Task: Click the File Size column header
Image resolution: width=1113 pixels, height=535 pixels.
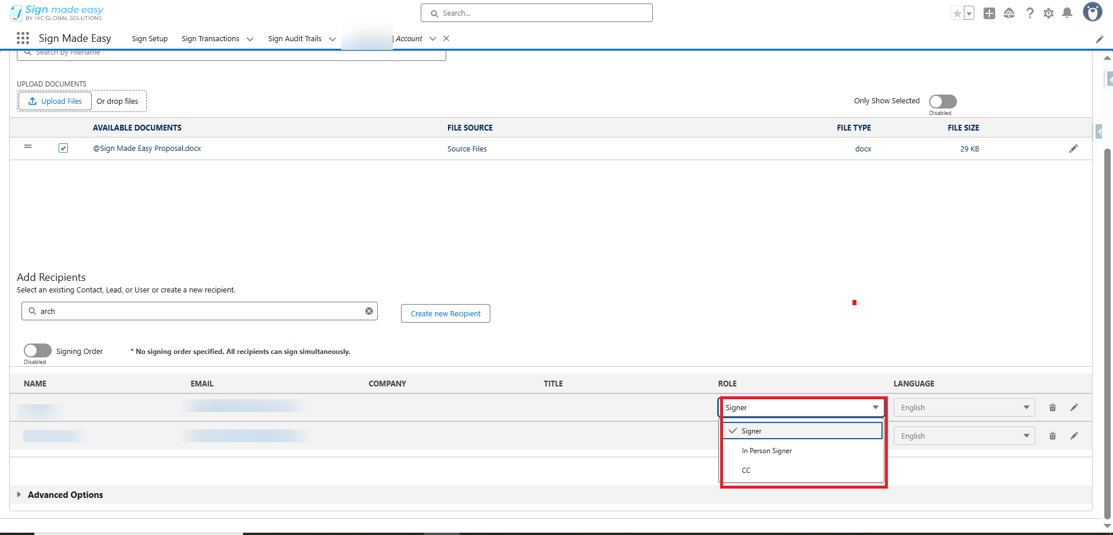Action: point(963,128)
